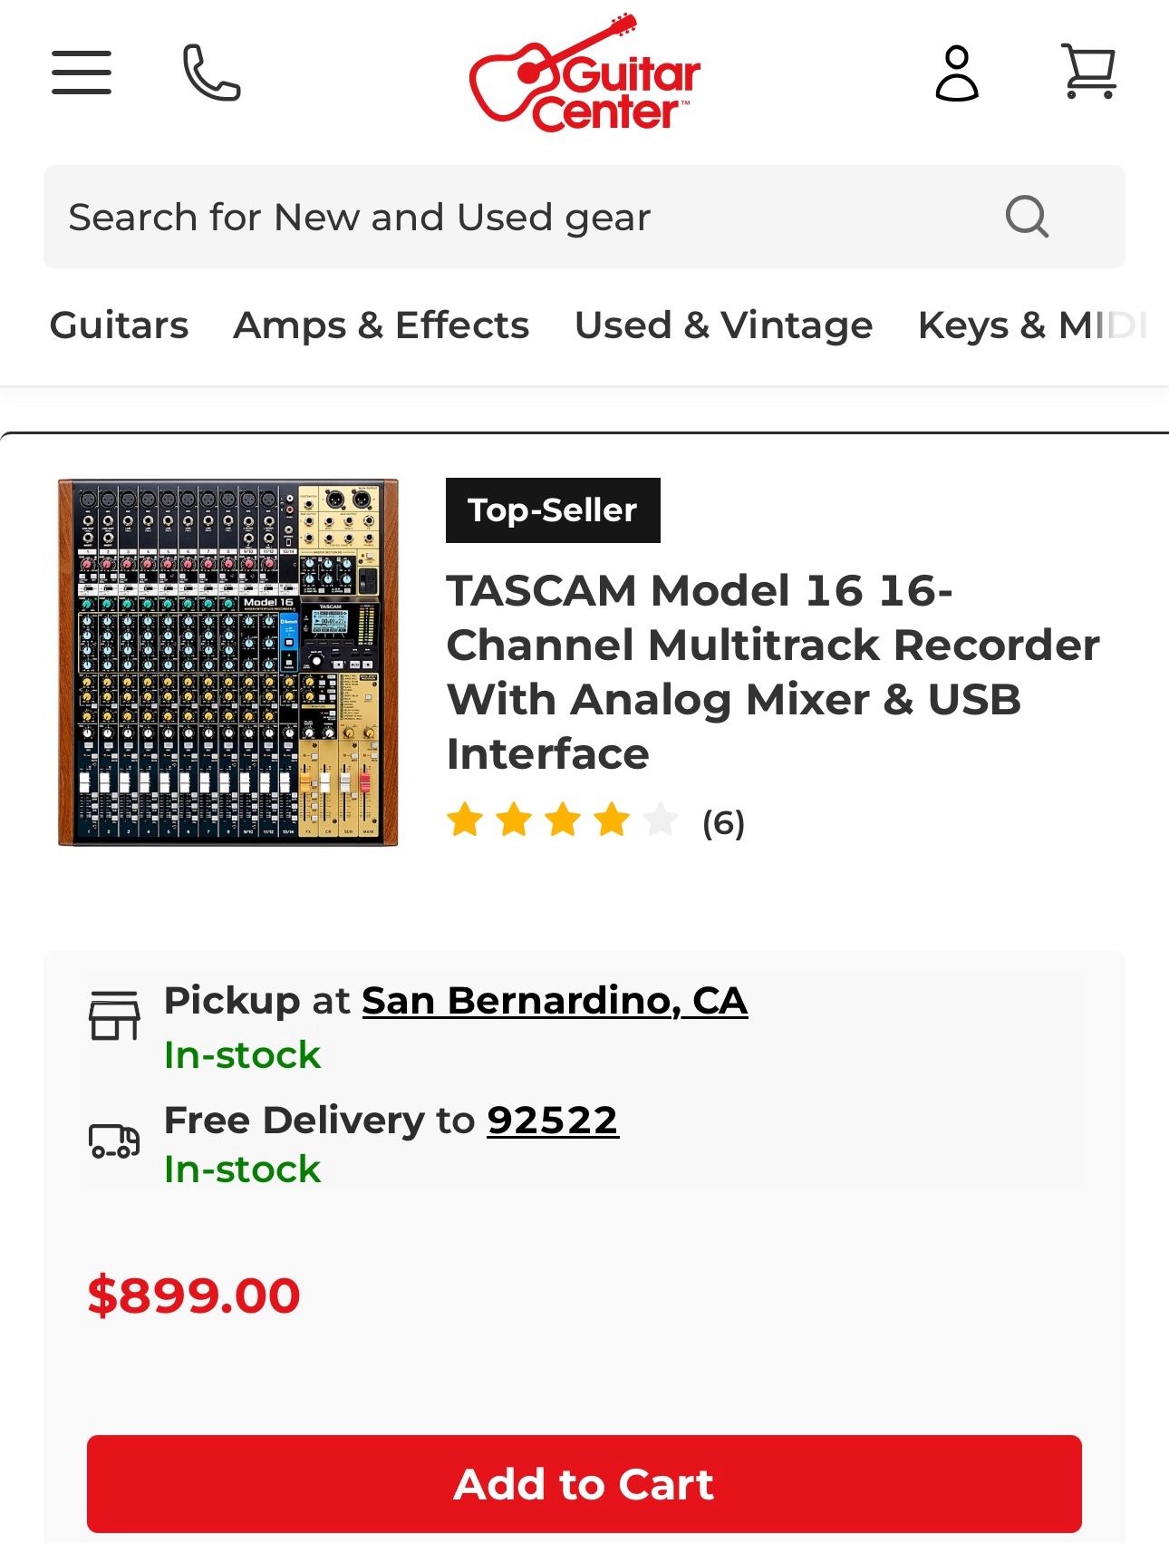Click the TASCAM mixer product thumbnail
The image size is (1169, 1543).
228,663
